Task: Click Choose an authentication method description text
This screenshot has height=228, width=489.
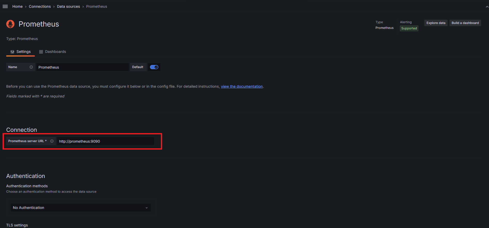Action: pos(51,192)
